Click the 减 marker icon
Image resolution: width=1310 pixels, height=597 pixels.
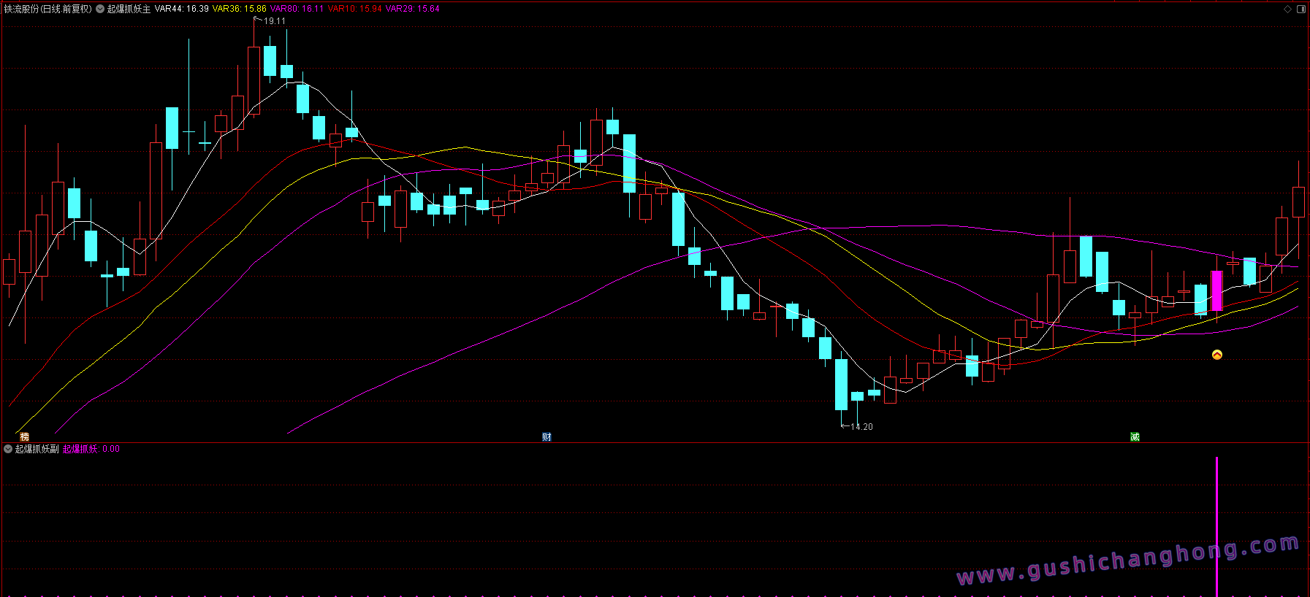(1135, 436)
